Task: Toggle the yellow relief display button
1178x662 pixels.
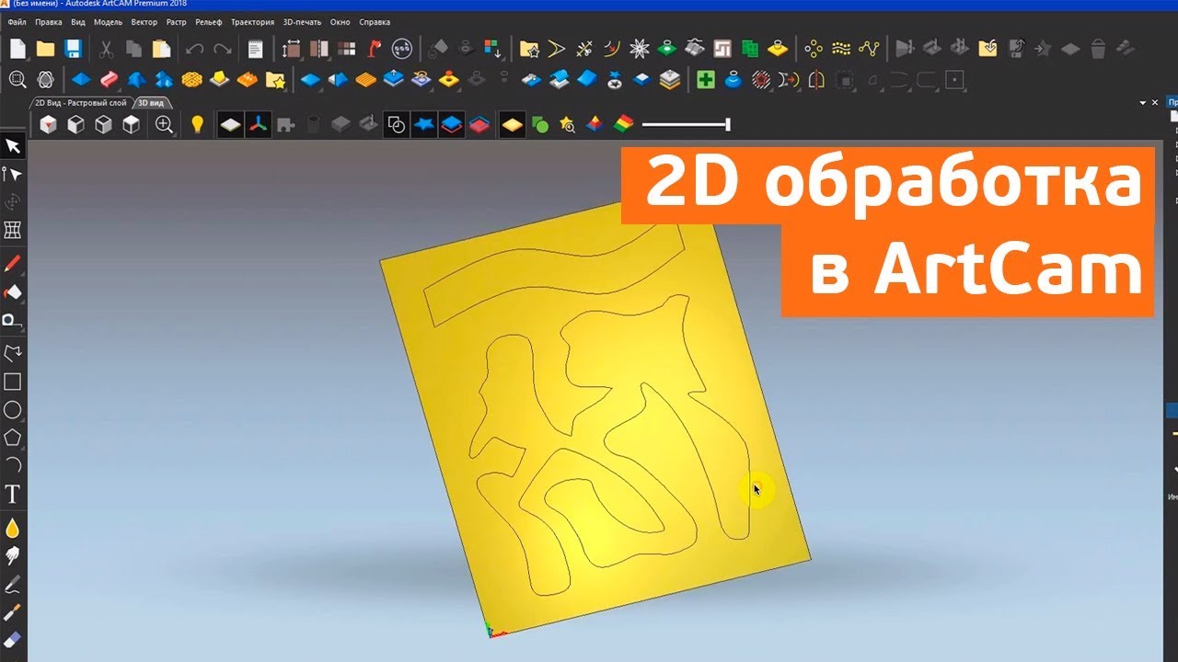Action: click(513, 124)
